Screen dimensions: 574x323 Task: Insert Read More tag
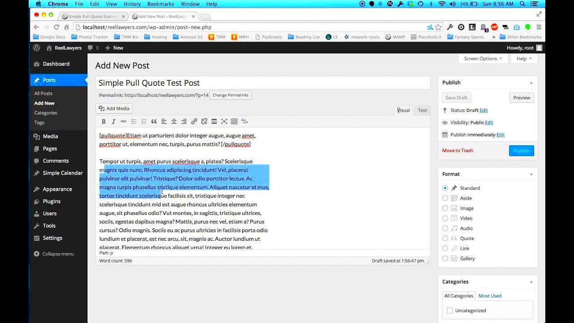tap(214, 122)
